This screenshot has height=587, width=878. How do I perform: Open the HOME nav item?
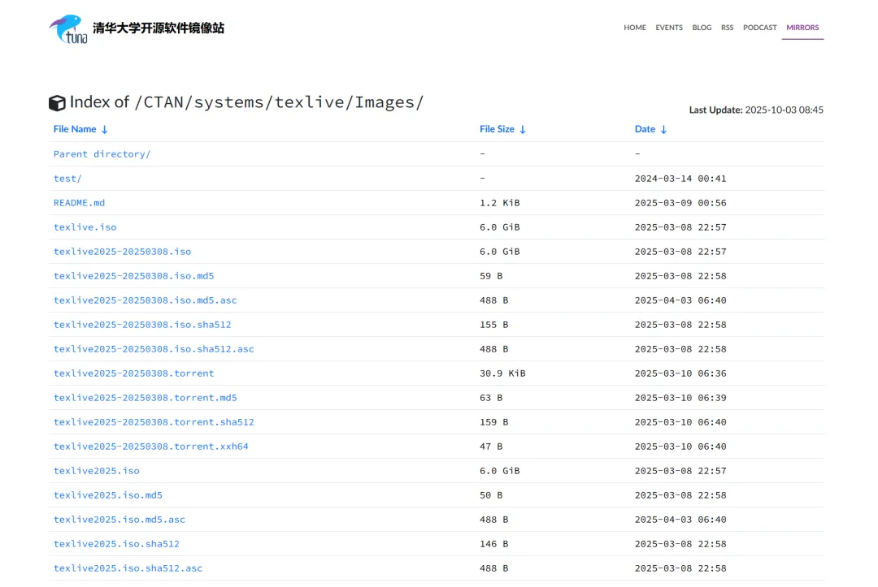pos(634,28)
